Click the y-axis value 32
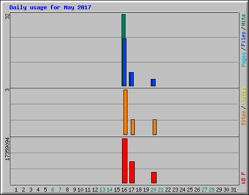 click(7, 16)
